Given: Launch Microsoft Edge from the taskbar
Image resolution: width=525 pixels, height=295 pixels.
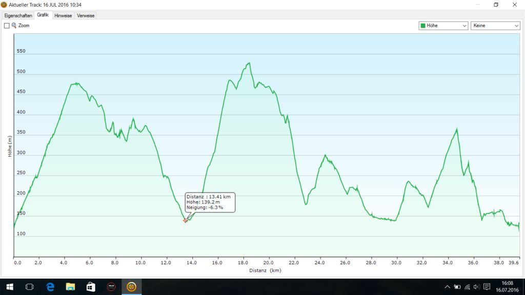Looking at the screenshot, I should tap(50, 287).
